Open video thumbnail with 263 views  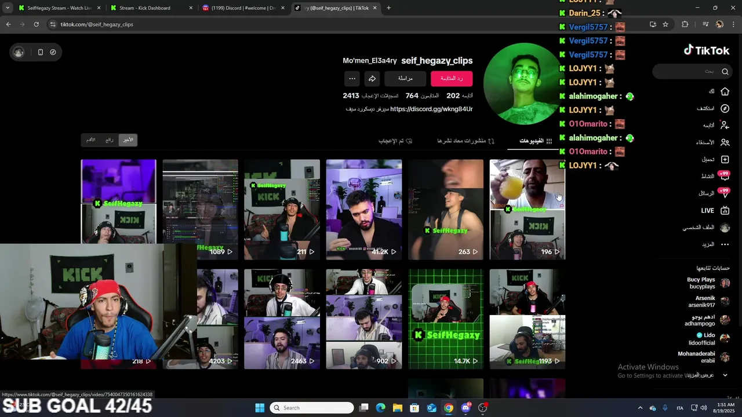446,210
